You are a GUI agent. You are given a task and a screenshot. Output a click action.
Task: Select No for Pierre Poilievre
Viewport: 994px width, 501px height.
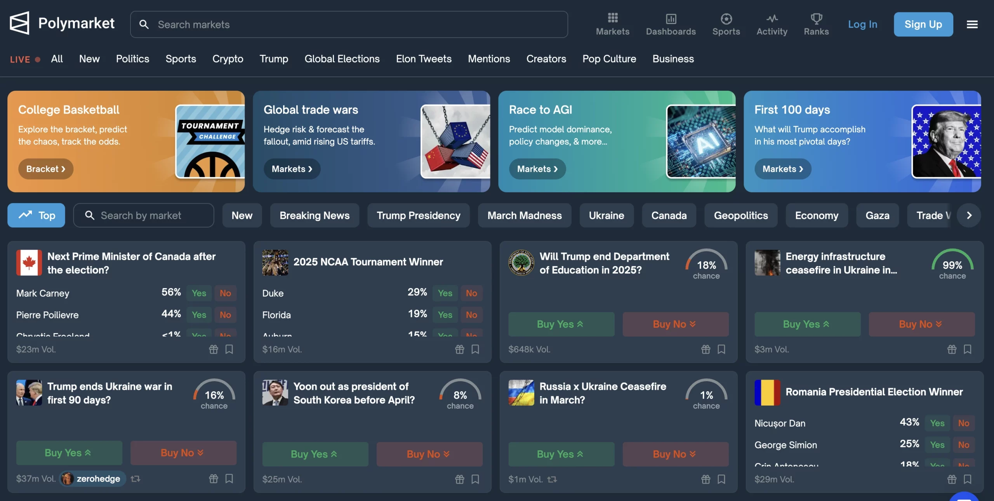coord(225,315)
